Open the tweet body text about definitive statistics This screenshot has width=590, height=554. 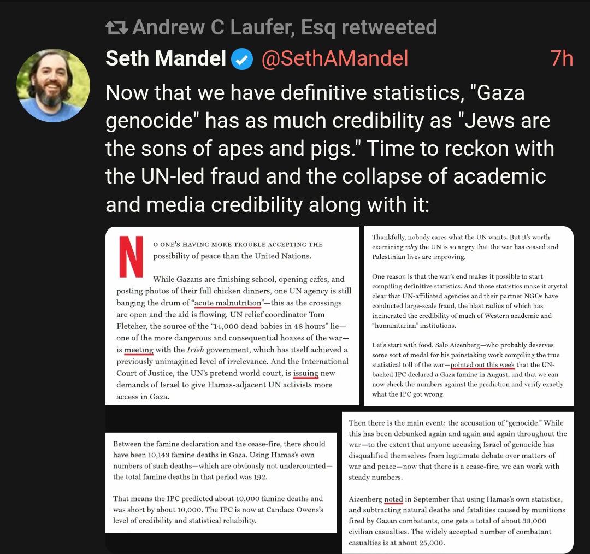pyautogui.click(x=328, y=148)
